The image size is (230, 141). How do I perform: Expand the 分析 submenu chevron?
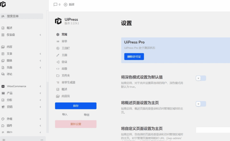point(40,100)
